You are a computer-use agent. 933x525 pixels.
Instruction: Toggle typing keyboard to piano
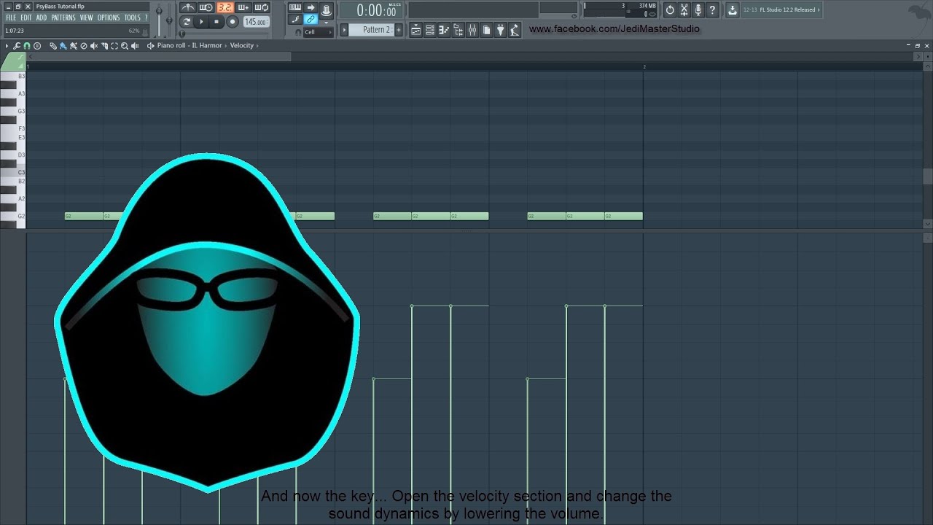294,7
